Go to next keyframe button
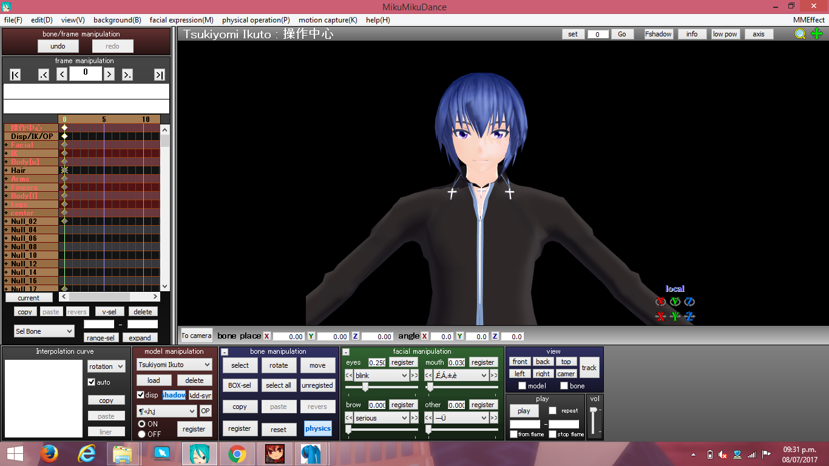The width and height of the screenshot is (829, 466). coord(127,75)
